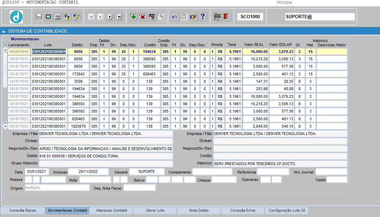
Task: Select Lancamento 181817614 cell
Action: pos(19,52)
